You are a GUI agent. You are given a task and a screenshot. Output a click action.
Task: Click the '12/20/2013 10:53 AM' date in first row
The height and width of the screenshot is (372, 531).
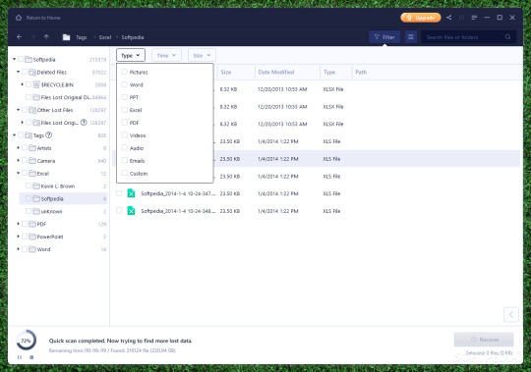pos(282,89)
